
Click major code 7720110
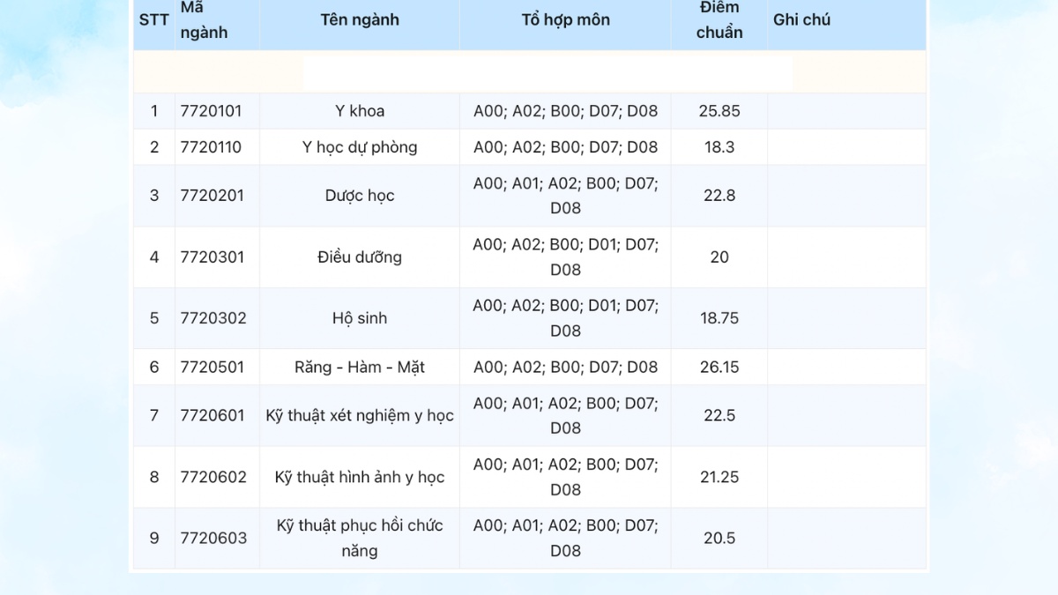coord(211,147)
